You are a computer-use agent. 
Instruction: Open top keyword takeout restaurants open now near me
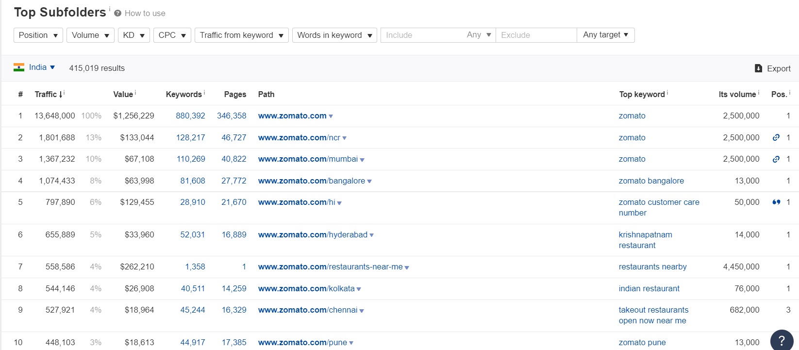(x=653, y=315)
